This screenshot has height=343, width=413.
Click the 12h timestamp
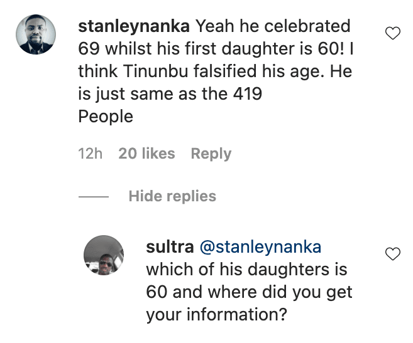coord(90,154)
